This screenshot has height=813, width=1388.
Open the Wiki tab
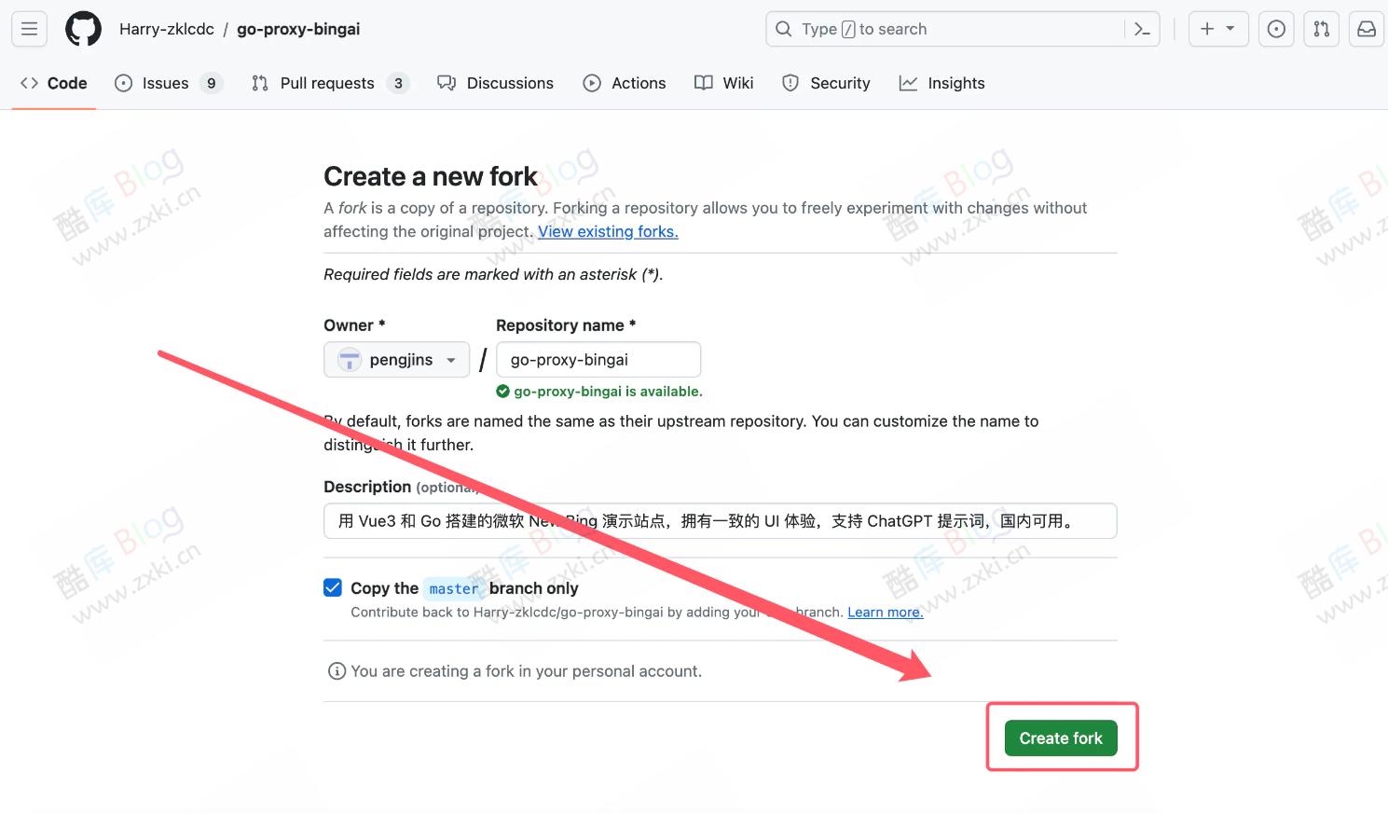pos(723,83)
